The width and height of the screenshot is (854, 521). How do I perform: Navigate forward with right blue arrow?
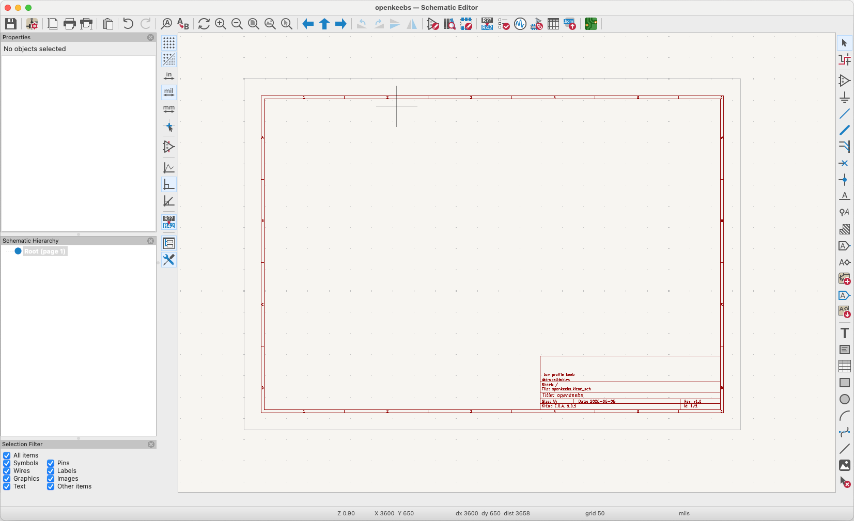tap(341, 24)
